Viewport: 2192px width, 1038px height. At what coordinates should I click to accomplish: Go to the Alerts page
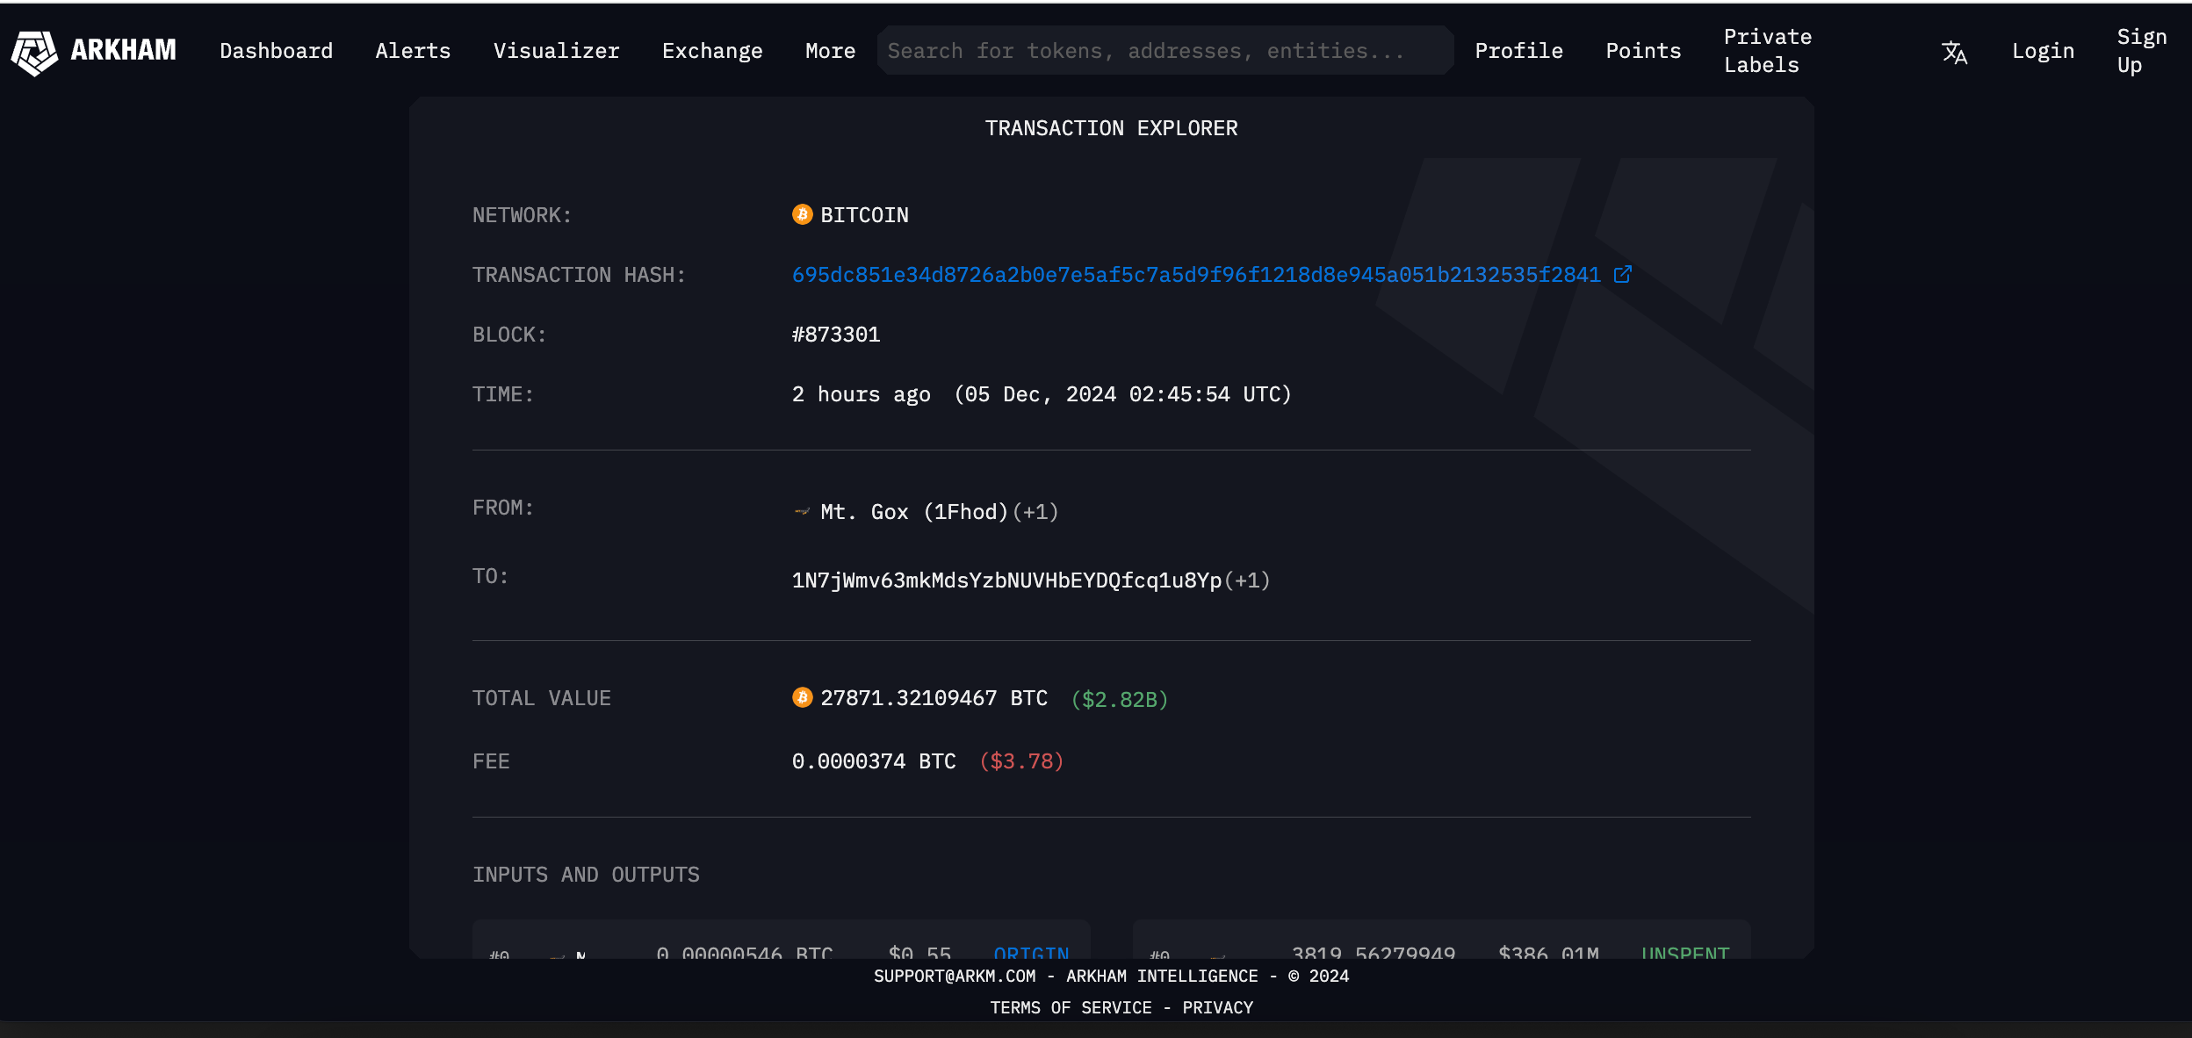(x=413, y=51)
